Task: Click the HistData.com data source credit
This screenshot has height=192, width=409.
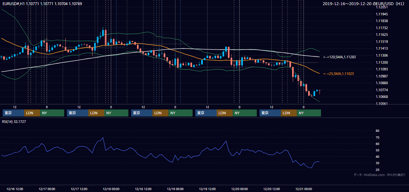Action: pyautogui.click(x=379, y=175)
